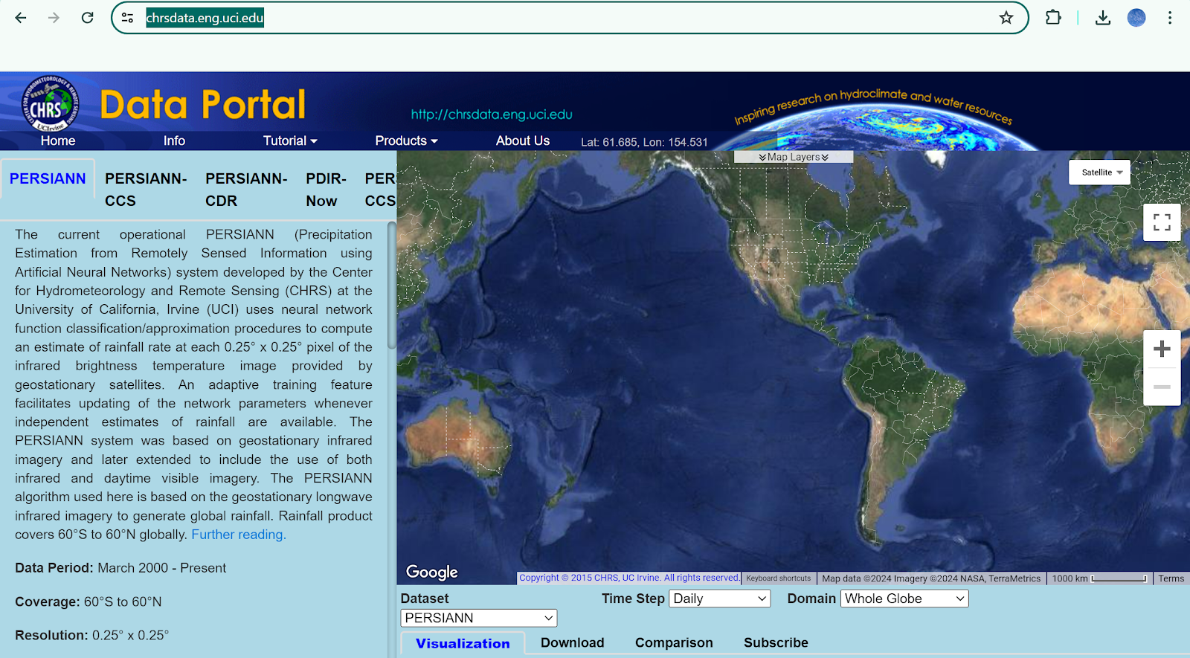Click the Google logo on the map
The width and height of the screenshot is (1190, 658).
[431, 572]
